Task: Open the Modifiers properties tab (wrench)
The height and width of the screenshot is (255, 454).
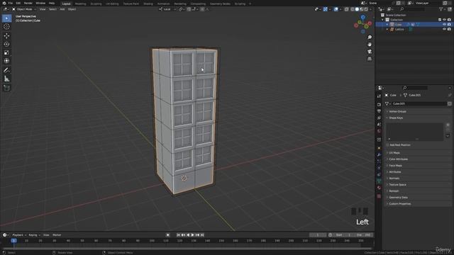Action: [379, 155]
